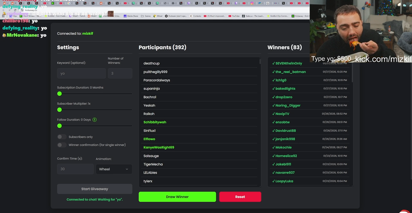
Task: Click the Subscription Duration slider handle
Action: (x=59, y=94)
